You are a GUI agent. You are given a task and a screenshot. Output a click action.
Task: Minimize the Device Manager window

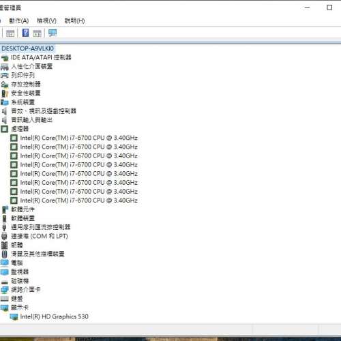tap(307, 8)
